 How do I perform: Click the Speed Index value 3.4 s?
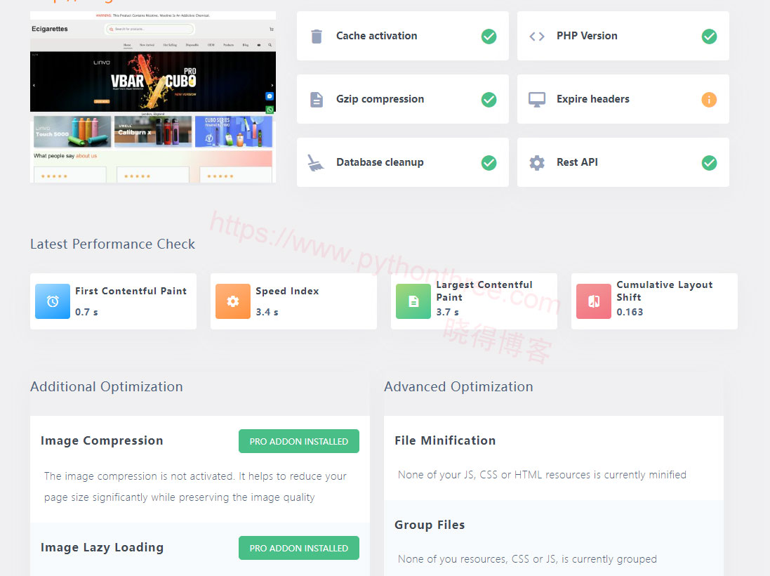coord(267,312)
